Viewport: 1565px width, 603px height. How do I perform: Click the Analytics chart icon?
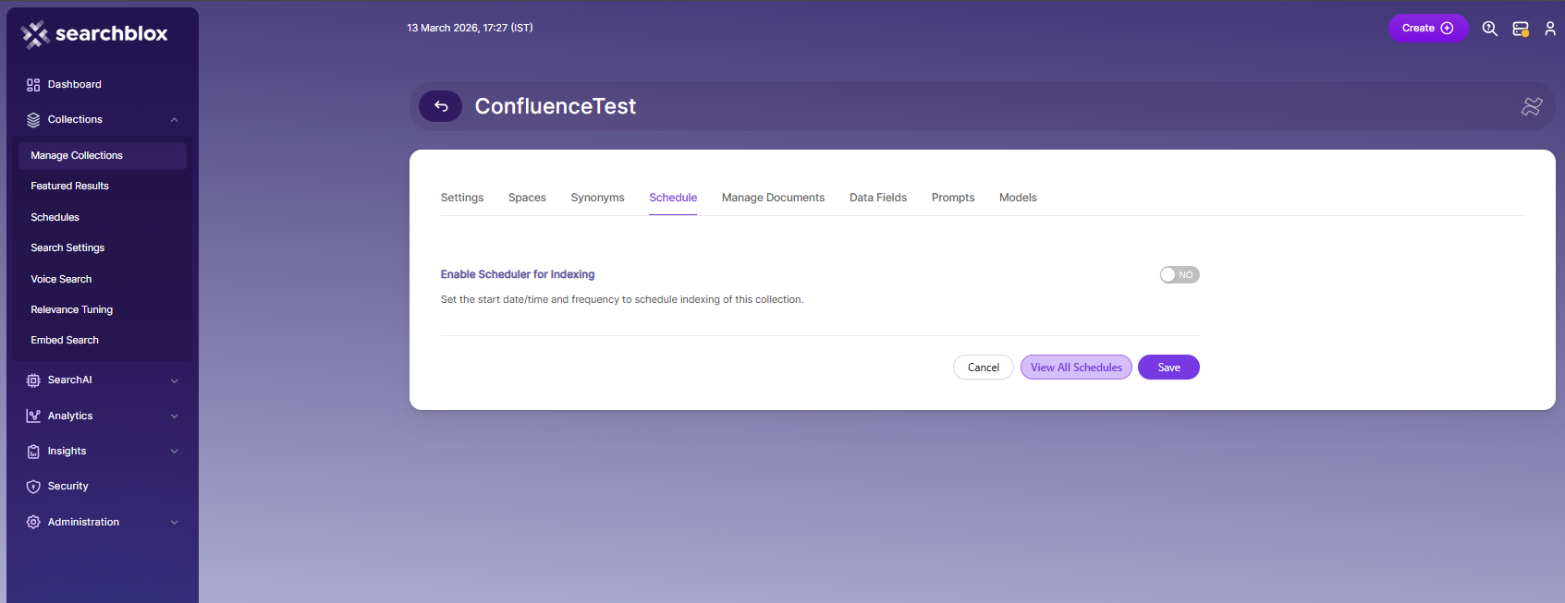[33, 416]
